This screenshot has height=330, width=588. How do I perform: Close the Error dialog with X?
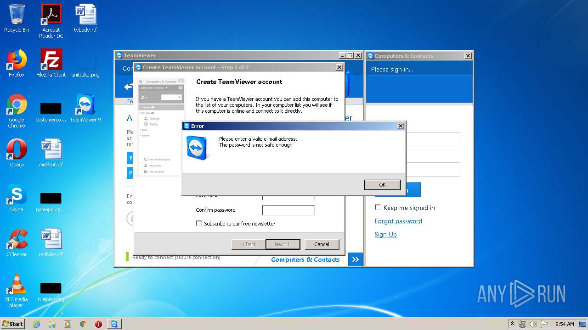tap(401, 126)
